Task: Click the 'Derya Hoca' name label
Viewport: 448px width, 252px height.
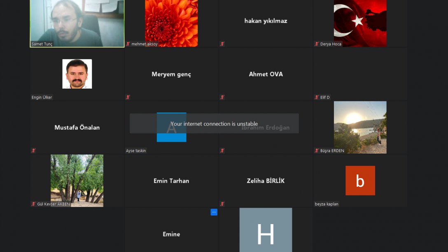Action: pyautogui.click(x=331, y=44)
